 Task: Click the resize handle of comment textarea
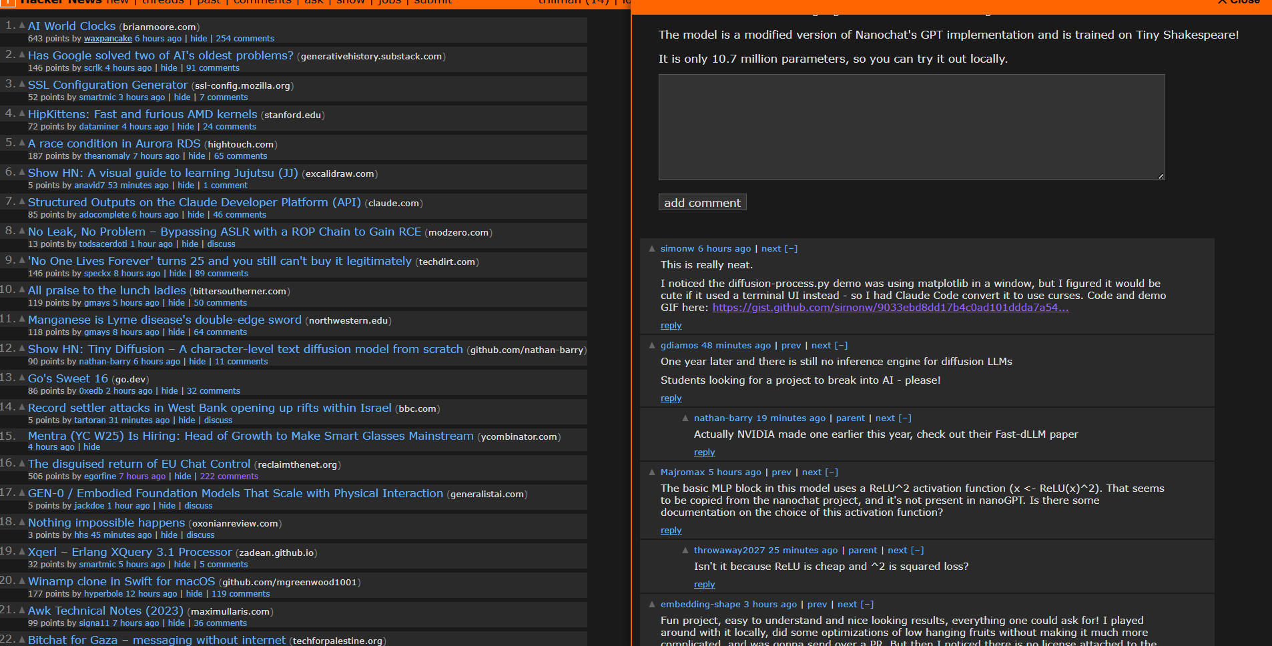1161,176
